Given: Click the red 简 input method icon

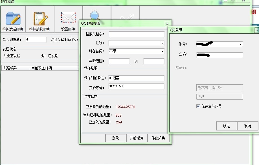Looking at the screenshot, I should click(254, 12).
